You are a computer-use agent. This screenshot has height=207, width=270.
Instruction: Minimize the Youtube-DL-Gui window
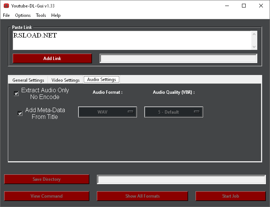coord(227,6)
